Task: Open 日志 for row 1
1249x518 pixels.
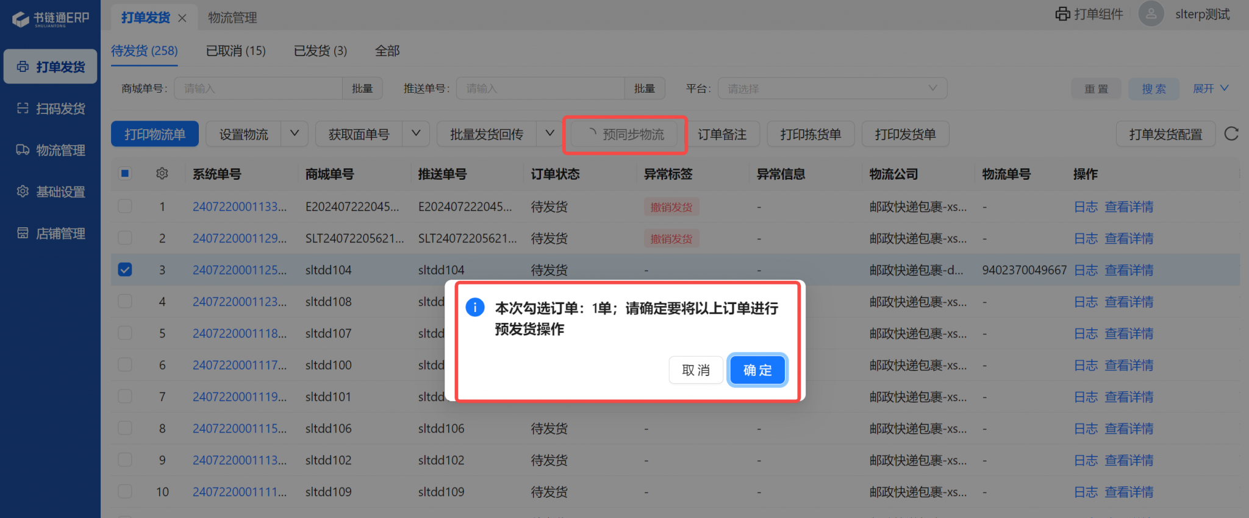Action: coord(1086,207)
